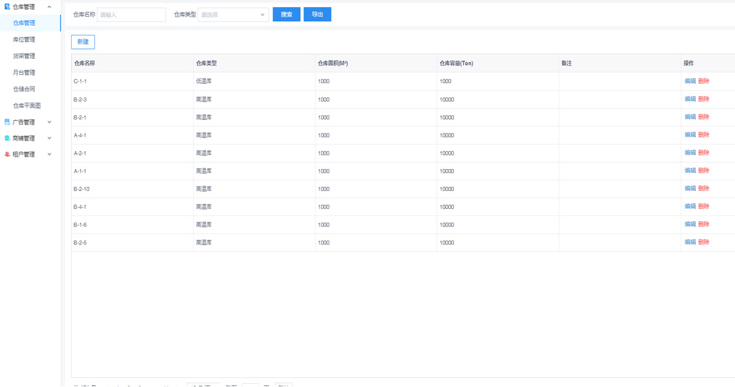
Task: Click the 搜索 button
Action: click(x=286, y=14)
